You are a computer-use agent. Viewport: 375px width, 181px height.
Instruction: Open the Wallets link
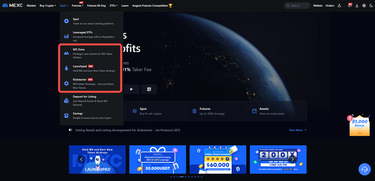pos(318,6)
